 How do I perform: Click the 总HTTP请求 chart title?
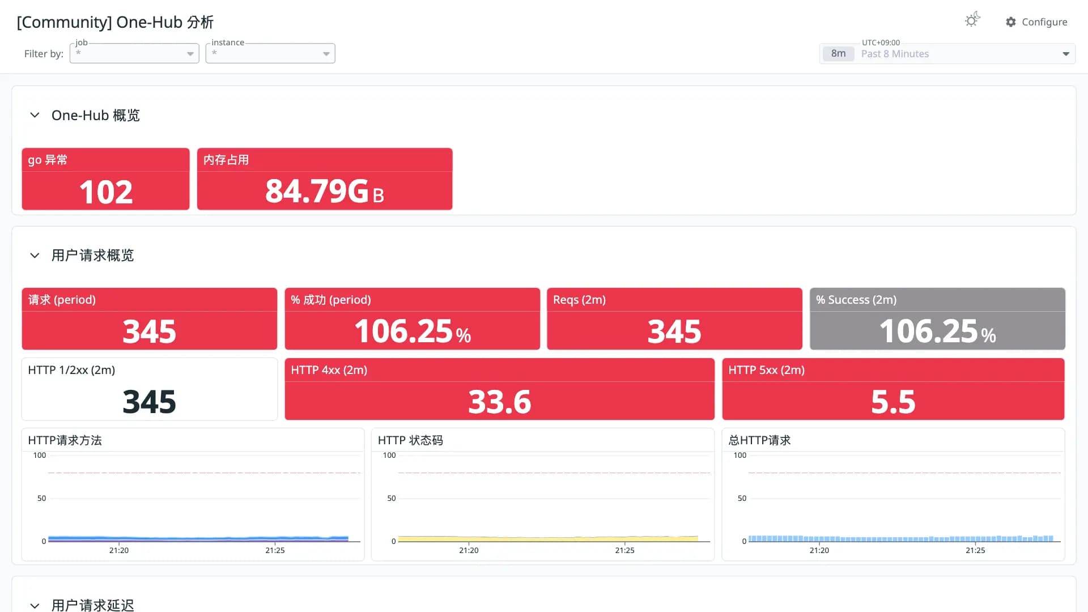[x=759, y=440]
